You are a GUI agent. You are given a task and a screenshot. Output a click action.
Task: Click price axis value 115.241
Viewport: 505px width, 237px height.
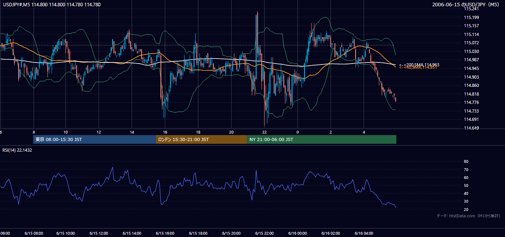(x=471, y=9)
